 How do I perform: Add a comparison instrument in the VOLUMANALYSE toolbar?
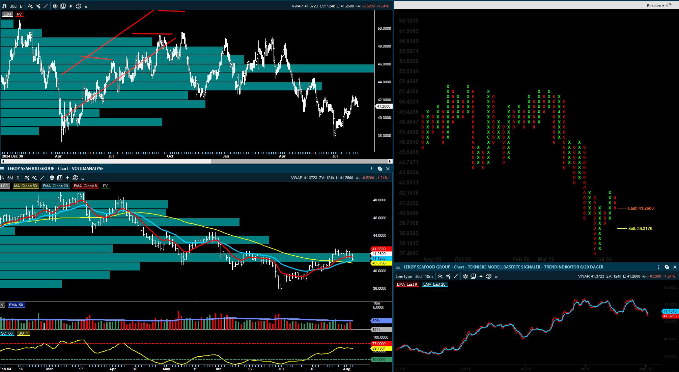(34, 178)
